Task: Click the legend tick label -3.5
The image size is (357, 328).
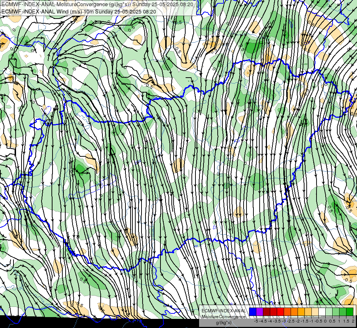Action: pos(277,321)
